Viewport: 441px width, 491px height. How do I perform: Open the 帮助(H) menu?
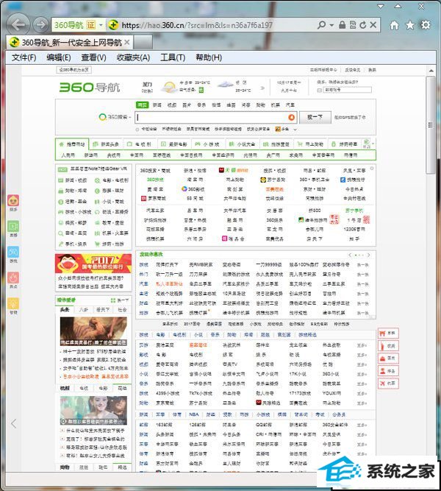point(209,57)
